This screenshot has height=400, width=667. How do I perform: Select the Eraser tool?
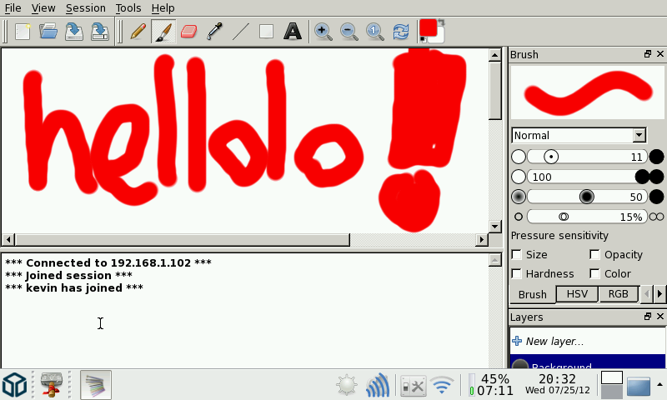[x=188, y=32]
